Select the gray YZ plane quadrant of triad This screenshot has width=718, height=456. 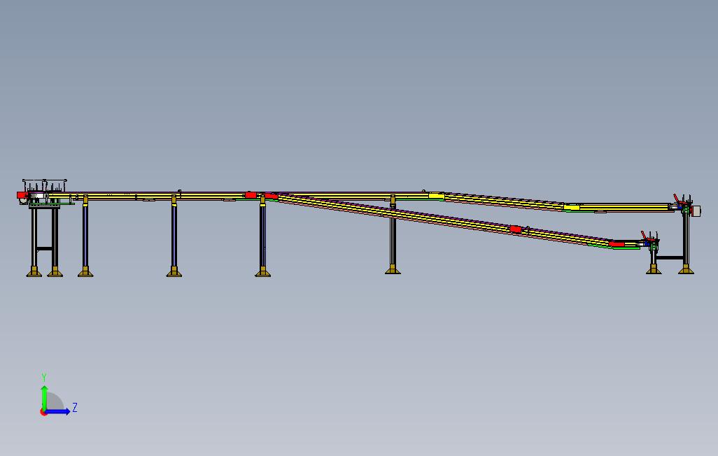click(55, 402)
